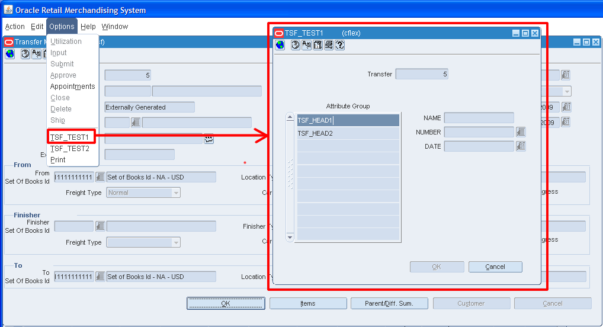This screenshot has height=327, width=603.
Task: Open calendar picker beside DATE field
Action: click(521, 146)
